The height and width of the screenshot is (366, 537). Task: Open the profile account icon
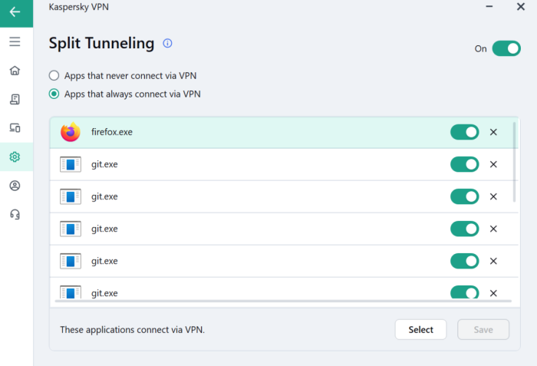click(15, 186)
